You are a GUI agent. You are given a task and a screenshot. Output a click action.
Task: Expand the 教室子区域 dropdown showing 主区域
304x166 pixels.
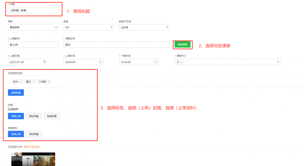[x=167, y=27]
